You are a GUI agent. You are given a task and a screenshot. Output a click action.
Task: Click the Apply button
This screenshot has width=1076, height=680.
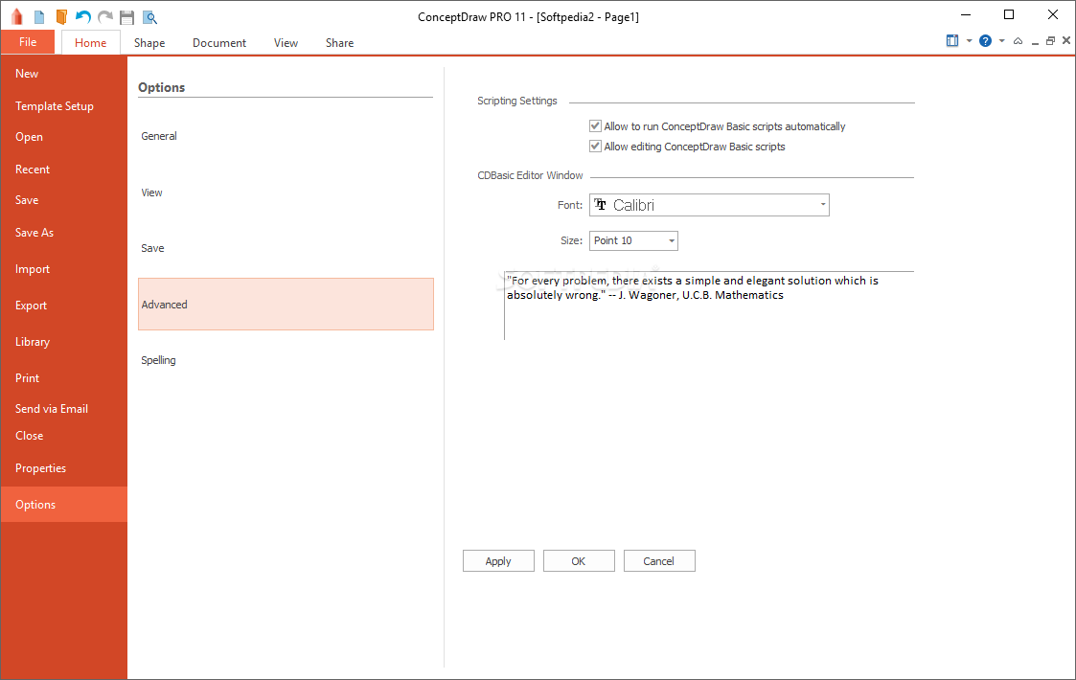(x=498, y=561)
